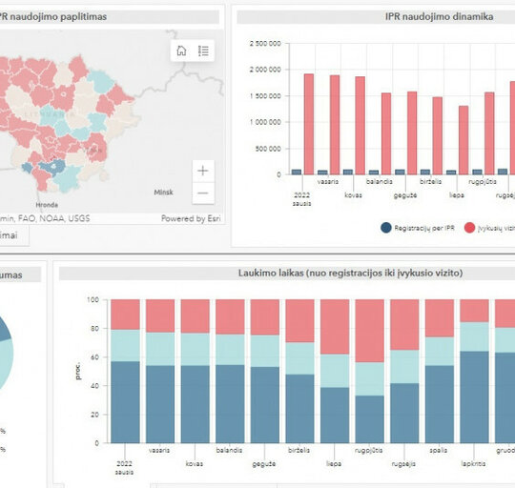Click the map home extent icon
This screenshot has height=488, width=515.
click(181, 51)
